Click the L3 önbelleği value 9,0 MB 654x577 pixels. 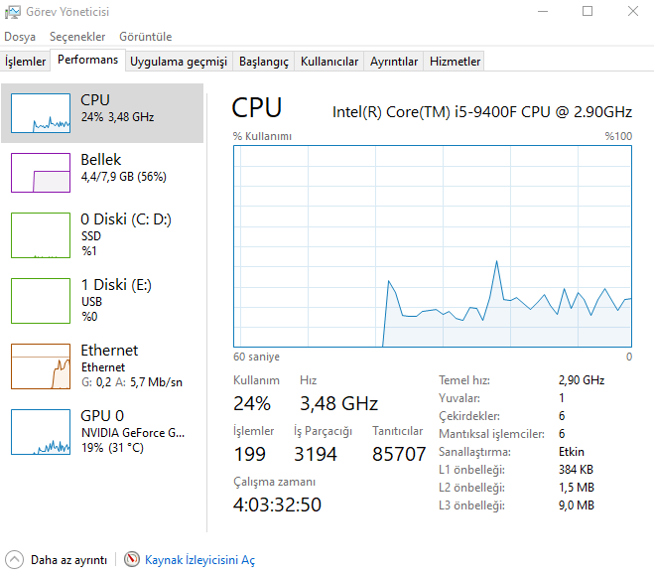point(577,505)
